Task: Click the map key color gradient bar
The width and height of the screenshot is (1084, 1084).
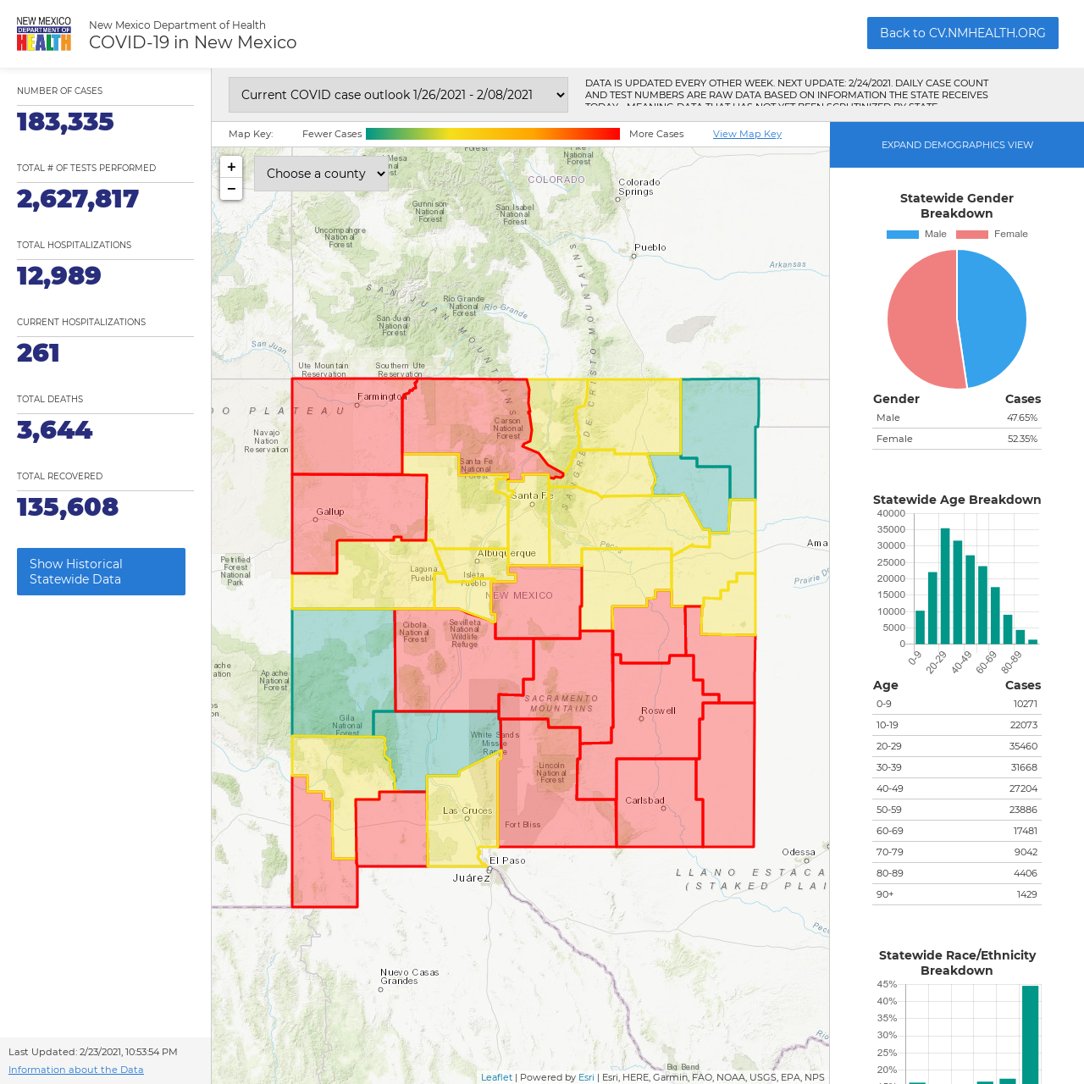Action: [x=493, y=134]
